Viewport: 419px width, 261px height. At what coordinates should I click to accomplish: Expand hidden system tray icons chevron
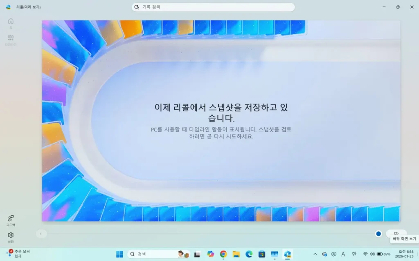[x=315, y=254]
